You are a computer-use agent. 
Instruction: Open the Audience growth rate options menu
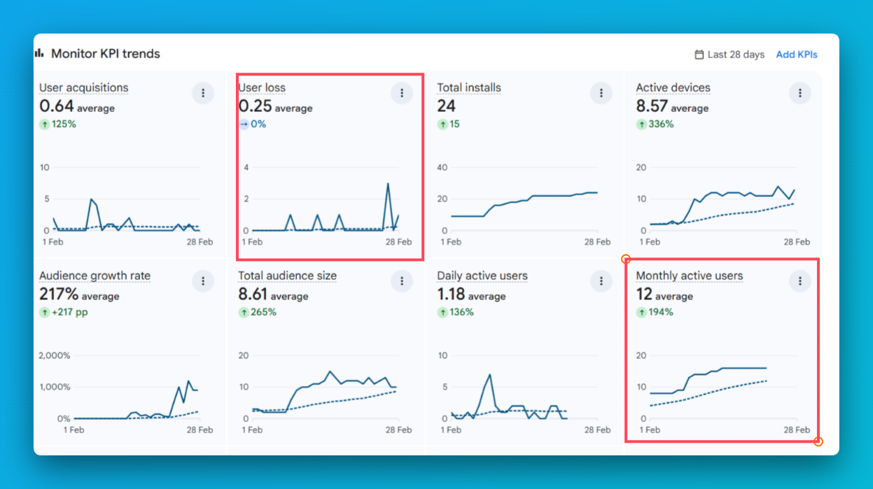(203, 281)
